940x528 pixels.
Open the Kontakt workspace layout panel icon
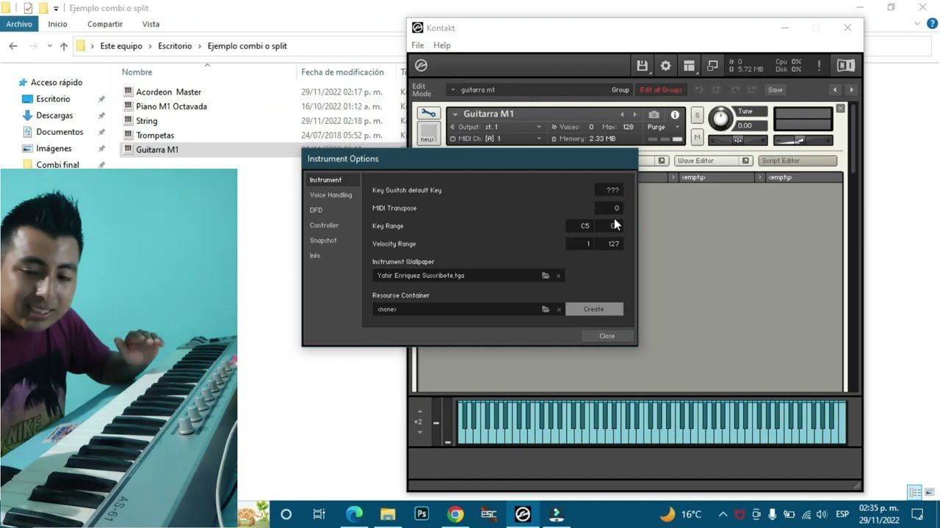click(689, 66)
